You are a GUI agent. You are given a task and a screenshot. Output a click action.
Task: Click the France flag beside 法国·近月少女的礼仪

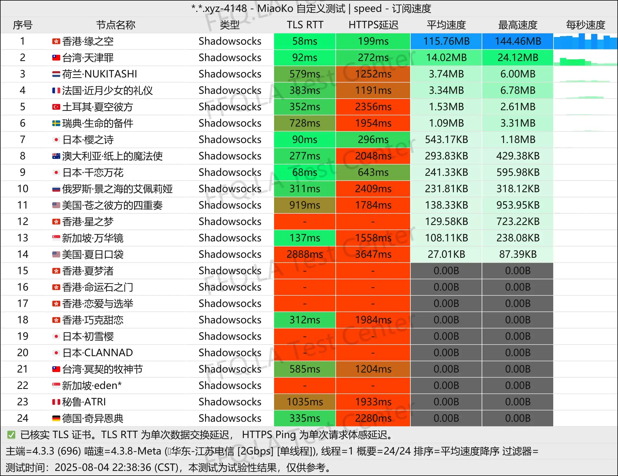coord(56,91)
